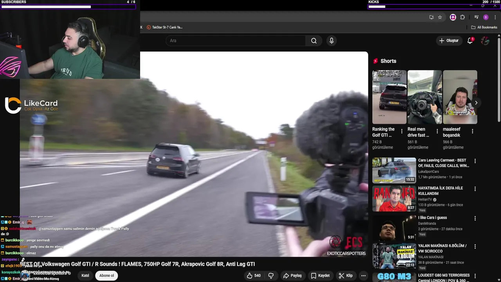Start voice search with microphone icon
Image resolution: width=501 pixels, height=282 pixels.
(332, 41)
